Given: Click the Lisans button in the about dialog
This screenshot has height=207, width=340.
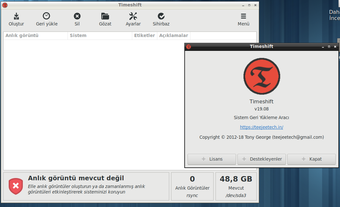Looking at the screenshot, I should click(x=212, y=159).
